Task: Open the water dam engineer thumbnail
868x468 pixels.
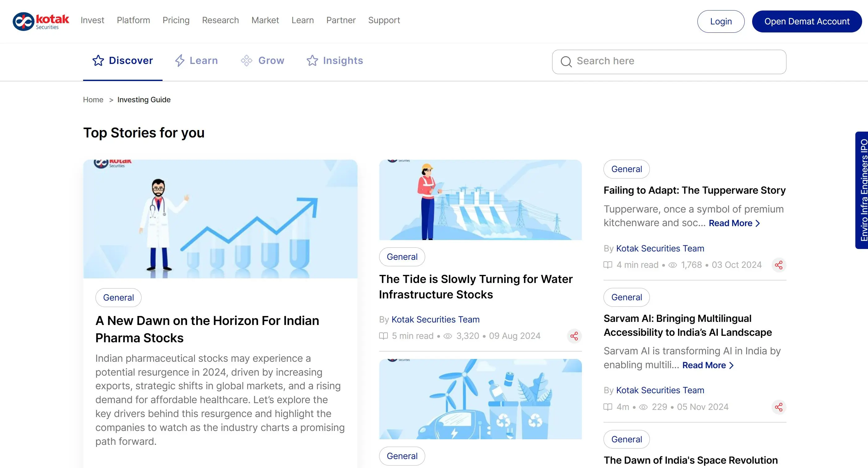Action: pos(481,200)
